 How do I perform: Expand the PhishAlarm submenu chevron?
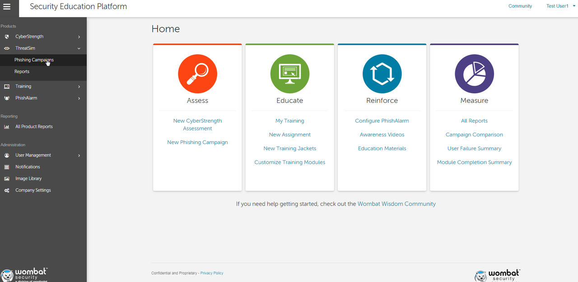point(79,98)
